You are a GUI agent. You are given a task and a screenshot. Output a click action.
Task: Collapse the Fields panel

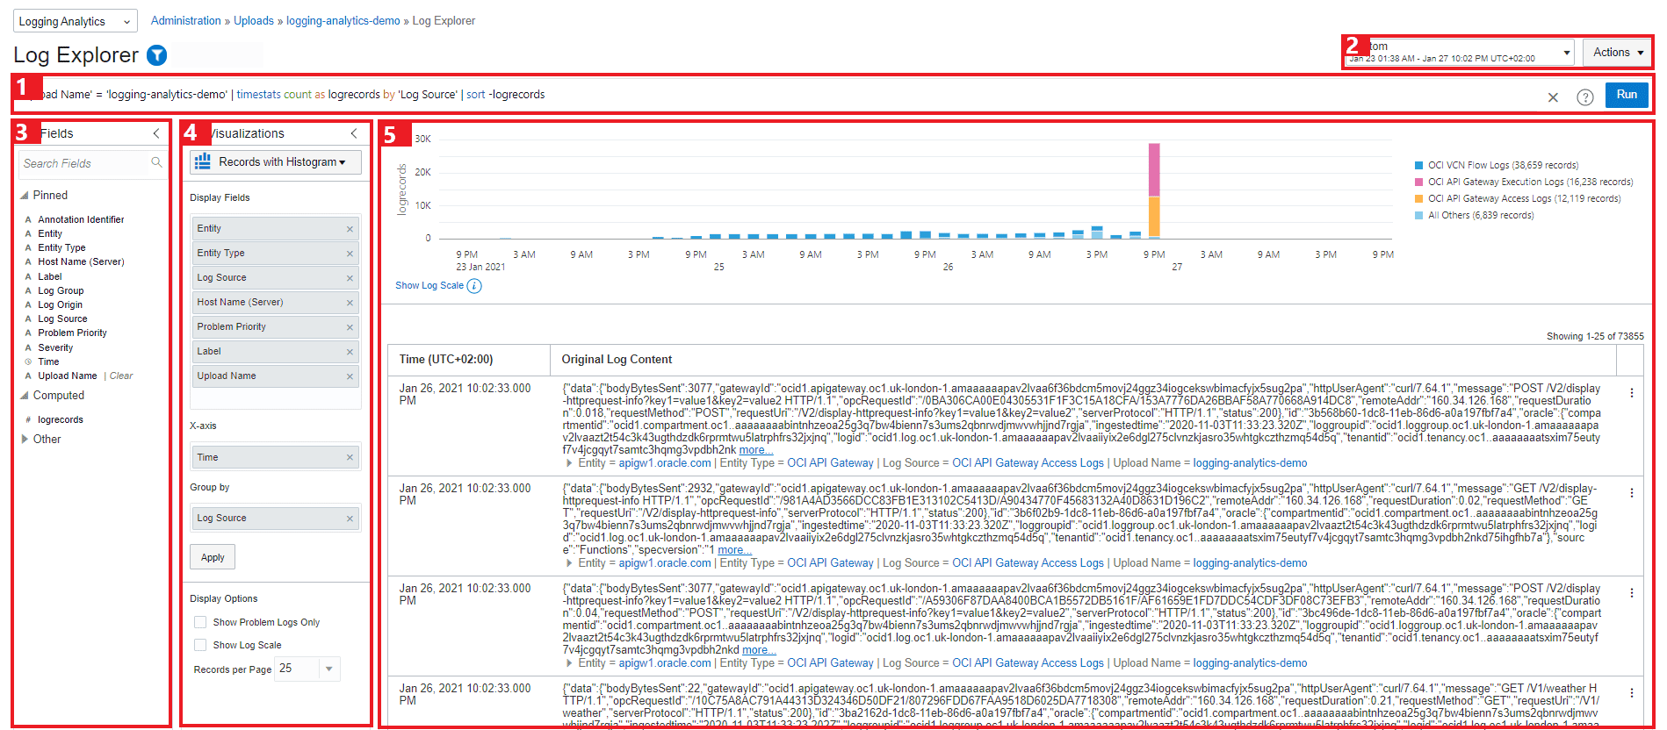pyautogui.click(x=156, y=133)
